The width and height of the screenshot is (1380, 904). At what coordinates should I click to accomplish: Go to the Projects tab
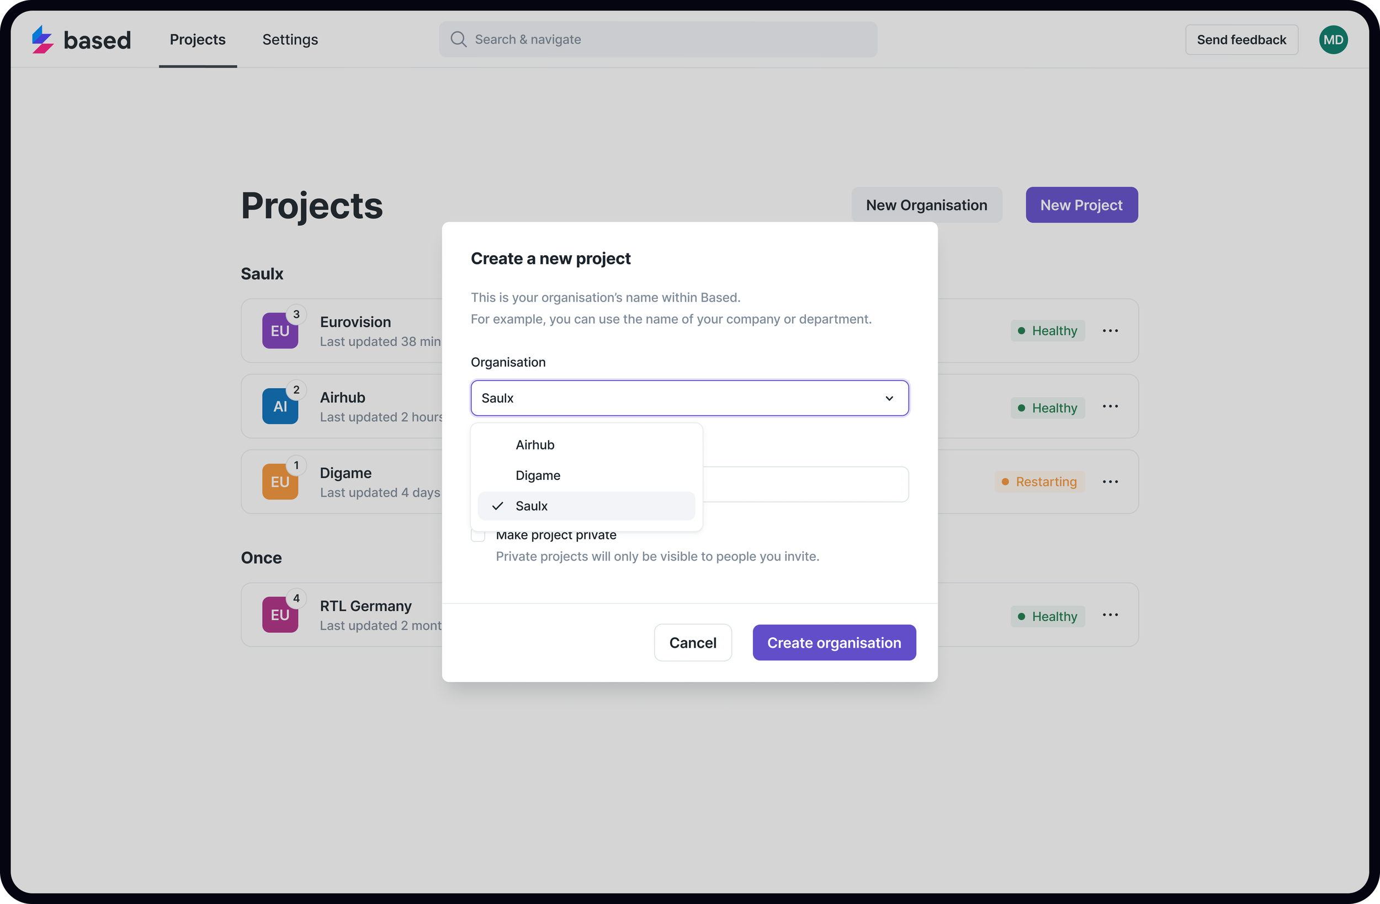(x=197, y=39)
